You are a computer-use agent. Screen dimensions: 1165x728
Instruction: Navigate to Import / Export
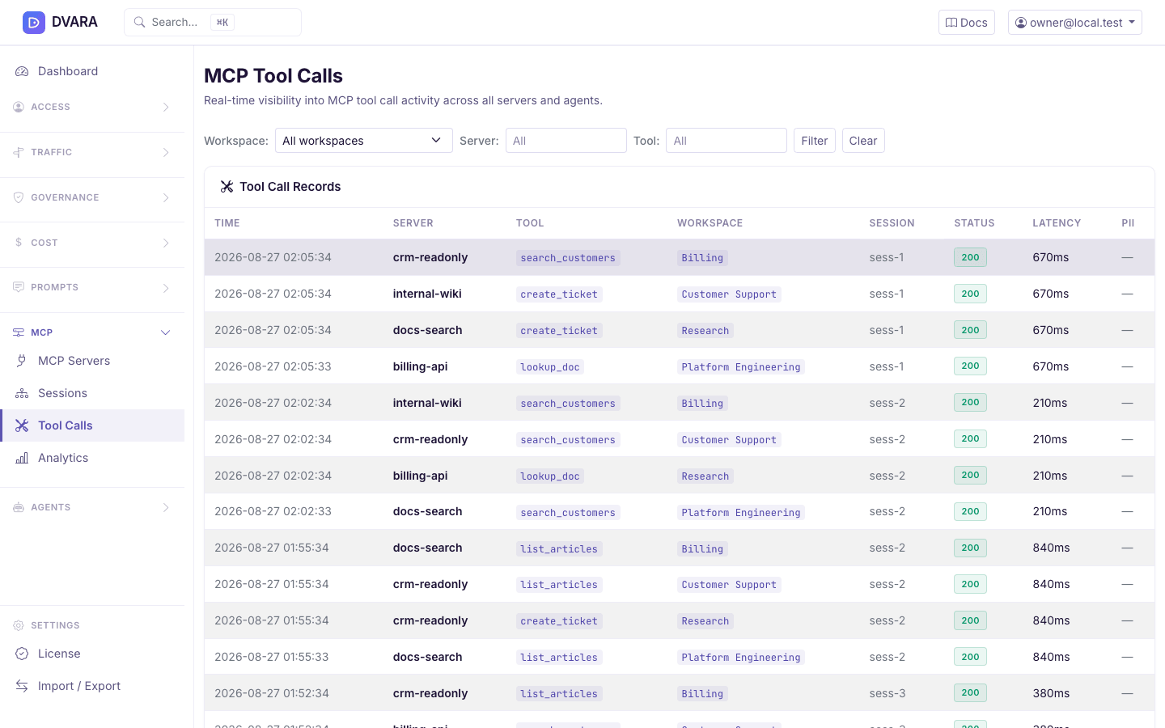pyautogui.click(x=92, y=686)
